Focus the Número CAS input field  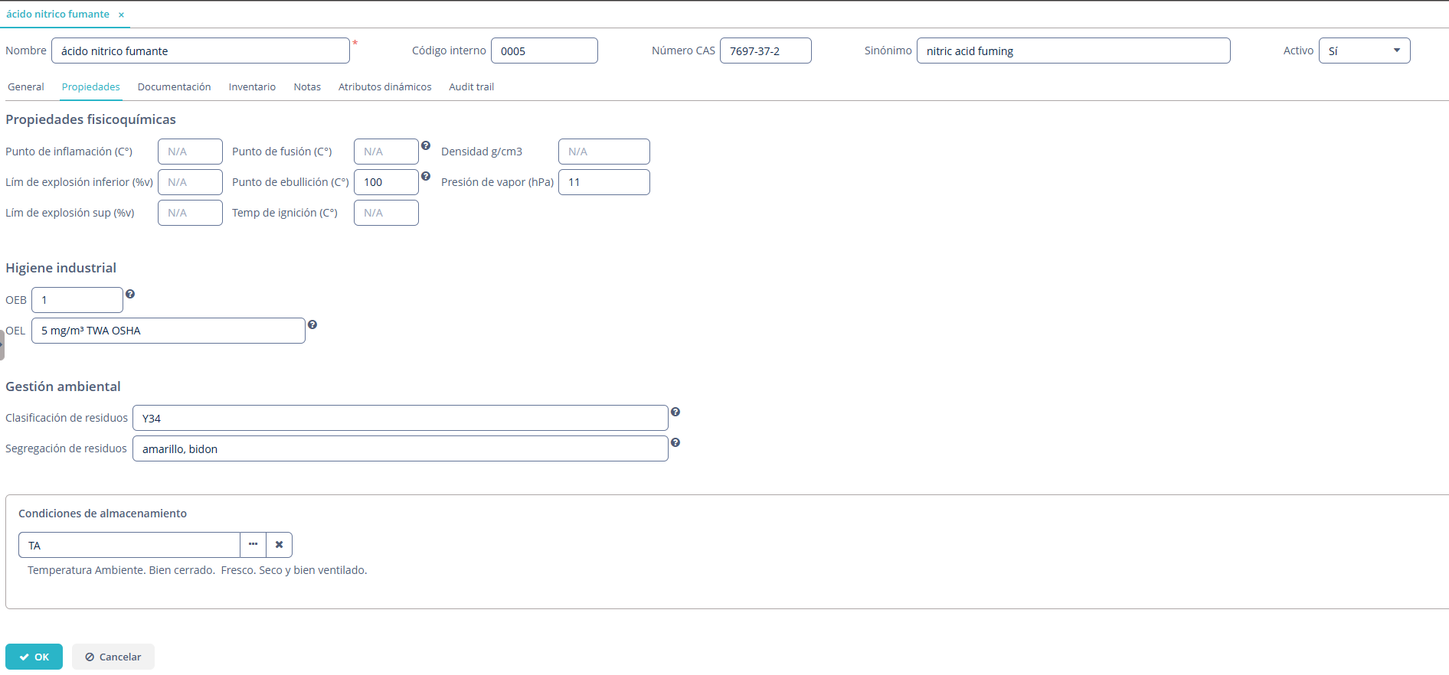(x=765, y=51)
